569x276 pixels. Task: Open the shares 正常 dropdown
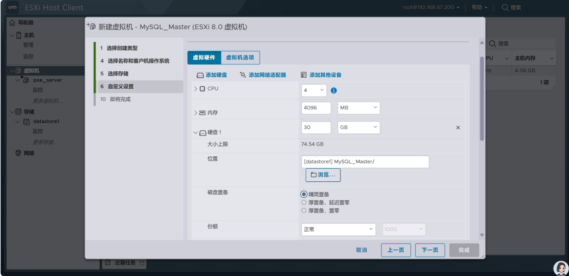click(x=339, y=229)
